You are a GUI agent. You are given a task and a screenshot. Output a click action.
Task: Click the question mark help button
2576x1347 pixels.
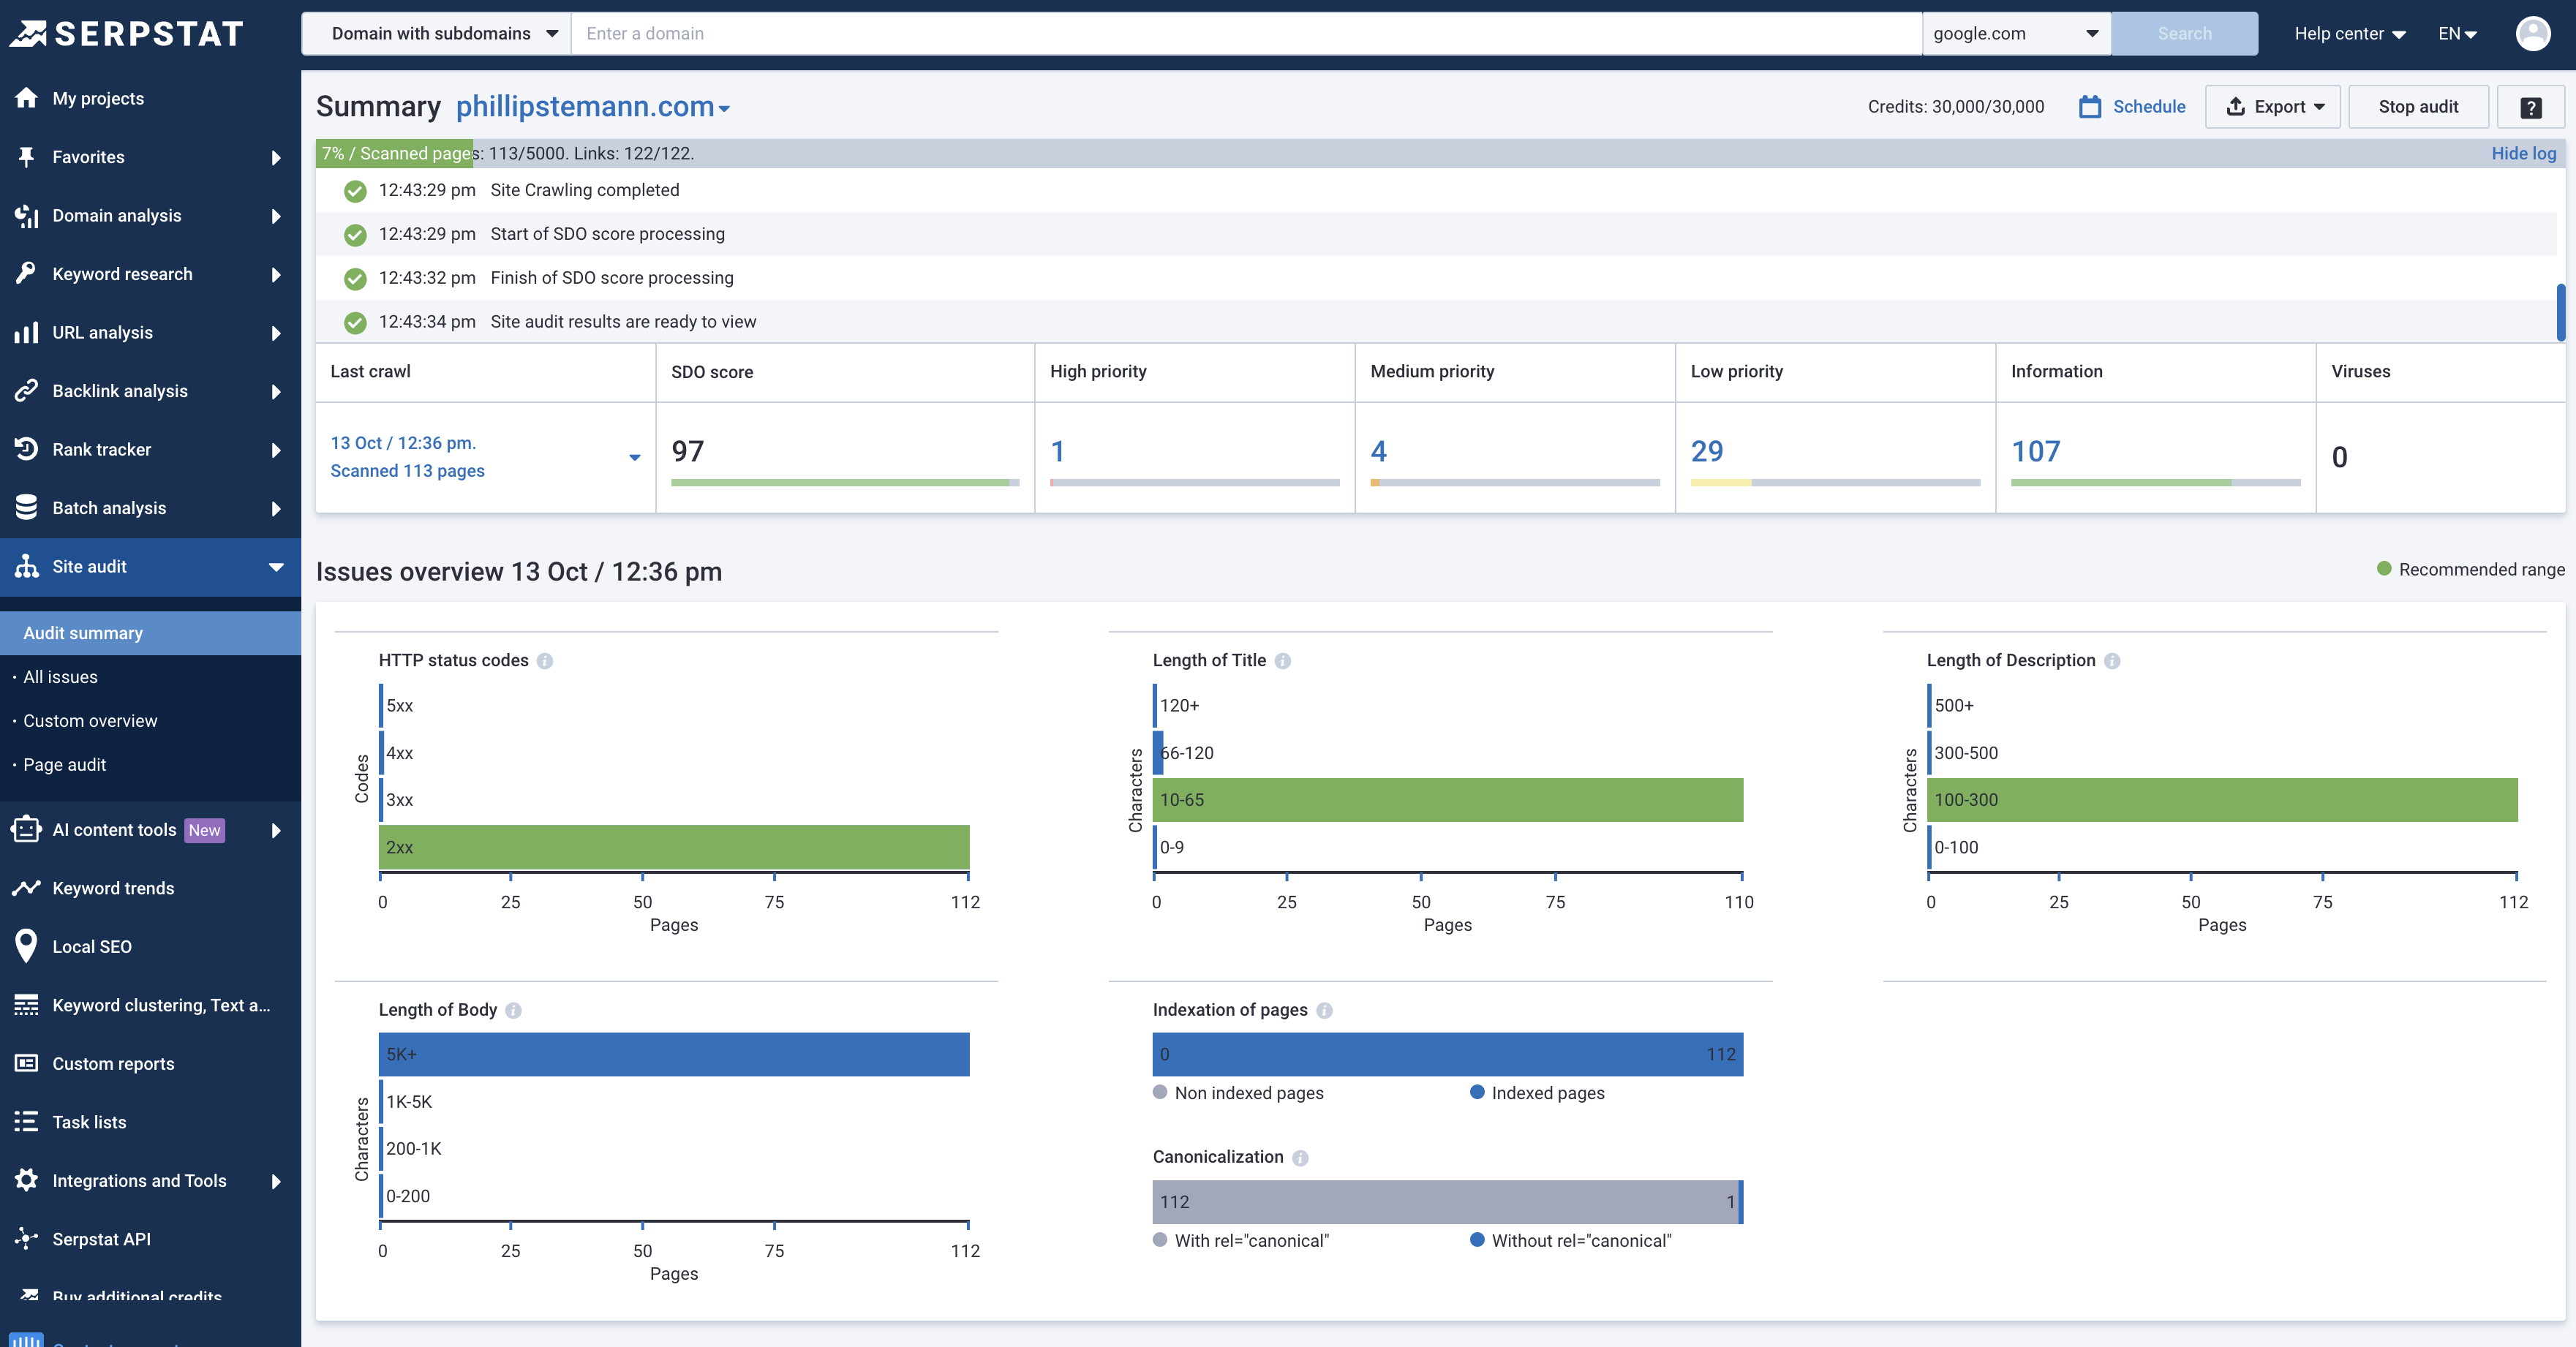point(2530,107)
